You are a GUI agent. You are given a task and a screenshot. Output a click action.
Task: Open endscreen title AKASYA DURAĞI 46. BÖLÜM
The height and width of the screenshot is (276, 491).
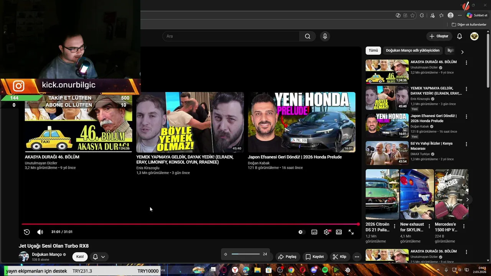[52, 157]
